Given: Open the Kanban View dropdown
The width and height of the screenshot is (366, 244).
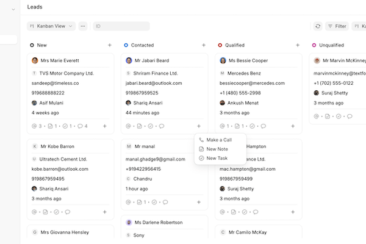Looking at the screenshot, I should pyautogui.click(x=51, y=26).
